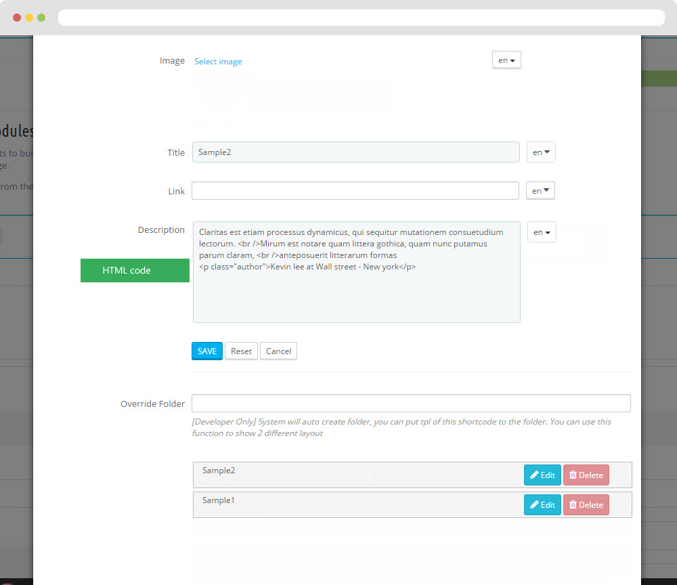Viewport: 677px width, 585px height.
Task: Focus the Override Folder input
Action: point(411,404)
